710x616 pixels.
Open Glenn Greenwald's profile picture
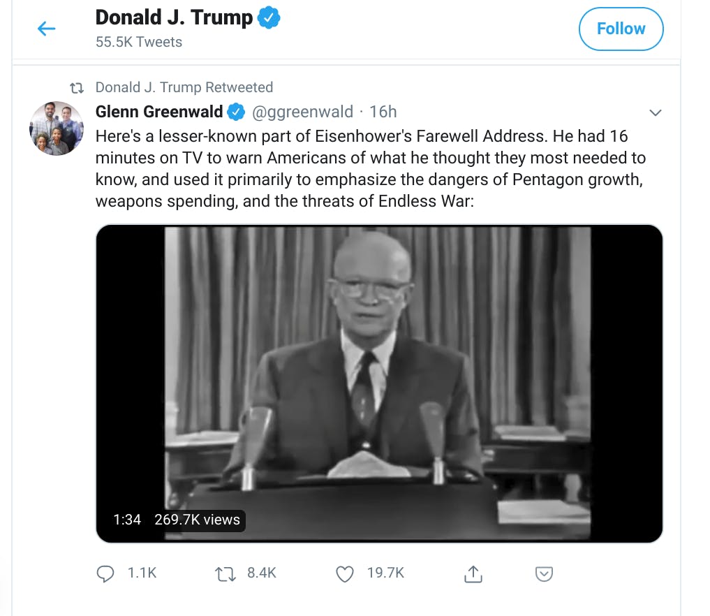(x=57, y=129)
